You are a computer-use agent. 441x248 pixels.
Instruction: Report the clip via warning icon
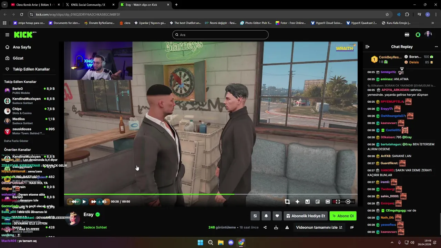(287, 227)
